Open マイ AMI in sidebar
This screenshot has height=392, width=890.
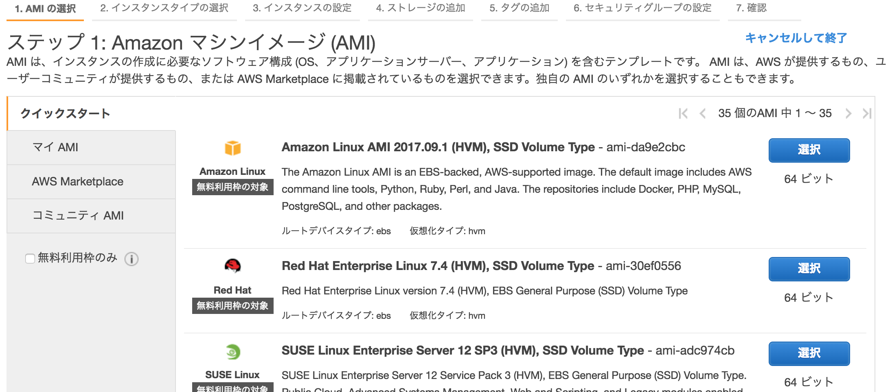(92, 147)
